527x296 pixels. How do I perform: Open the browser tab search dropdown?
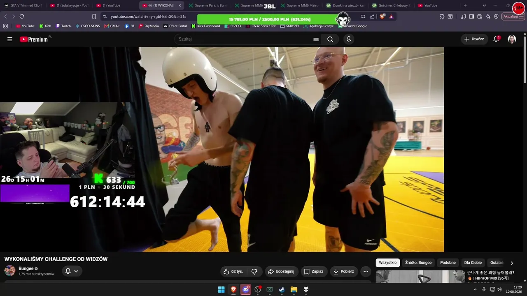point(484,5)
